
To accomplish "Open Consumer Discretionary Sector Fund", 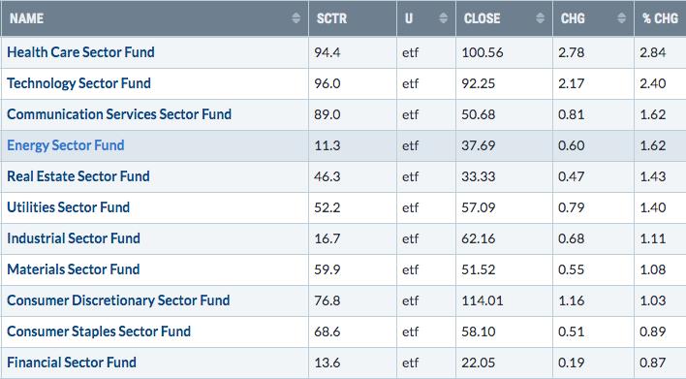I will click(x=118, y=300).
